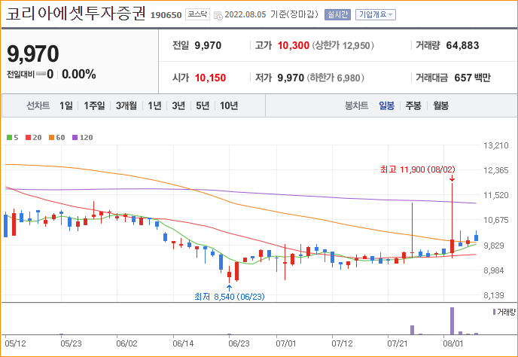Click the 05/12 date on the x-axis
Viewport: 518px width, 357px height.
point(15,343)
